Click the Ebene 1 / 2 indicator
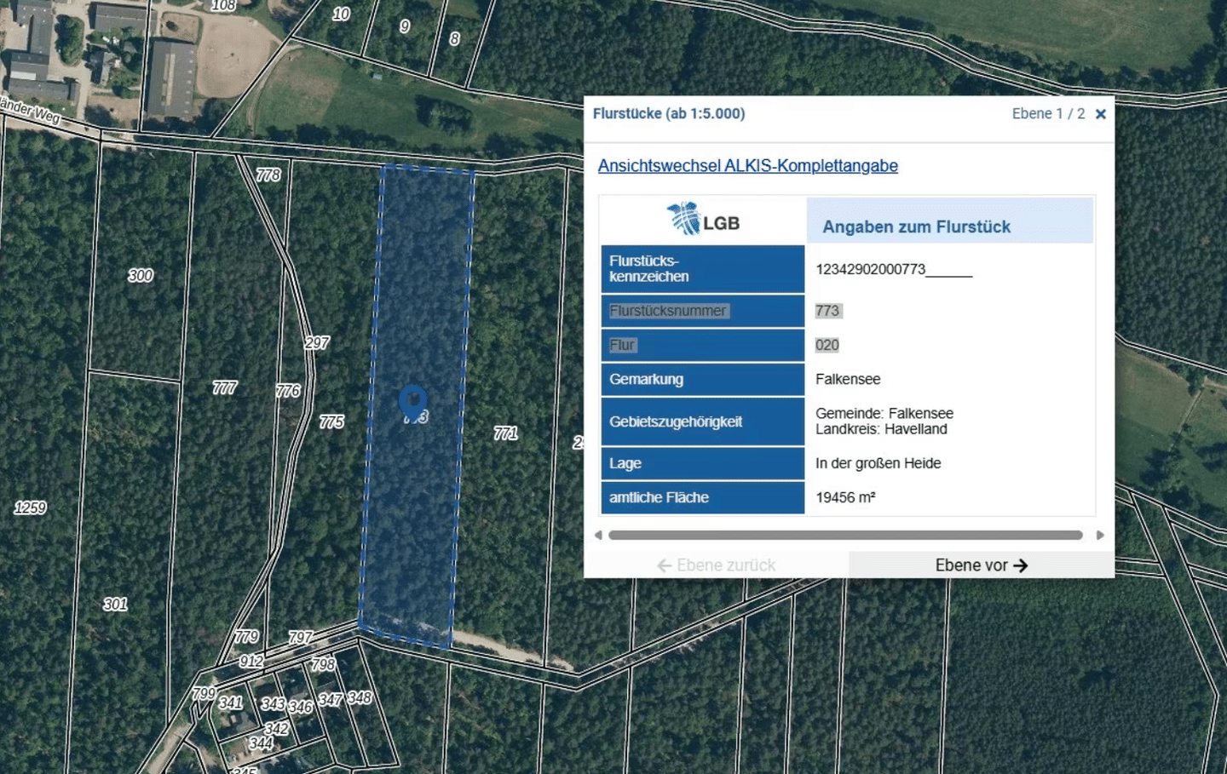 point(1048,114)
